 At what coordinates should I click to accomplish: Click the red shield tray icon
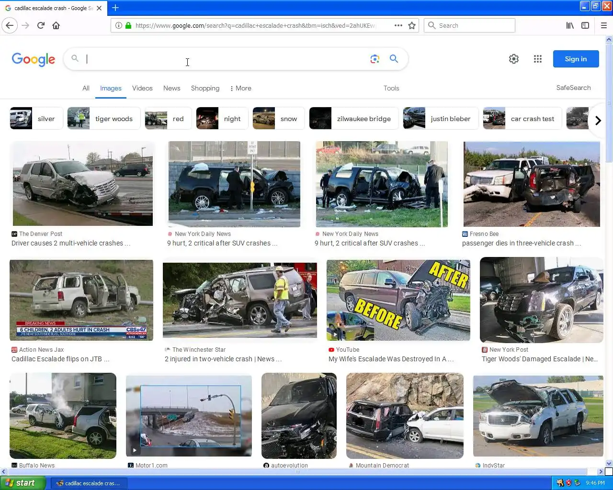568,483
